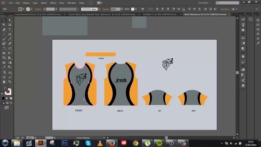Click Horizontal Align Left icon
The width and height of the screenshot is (261, 147).
pyautogui.click(x=157, y=9)
